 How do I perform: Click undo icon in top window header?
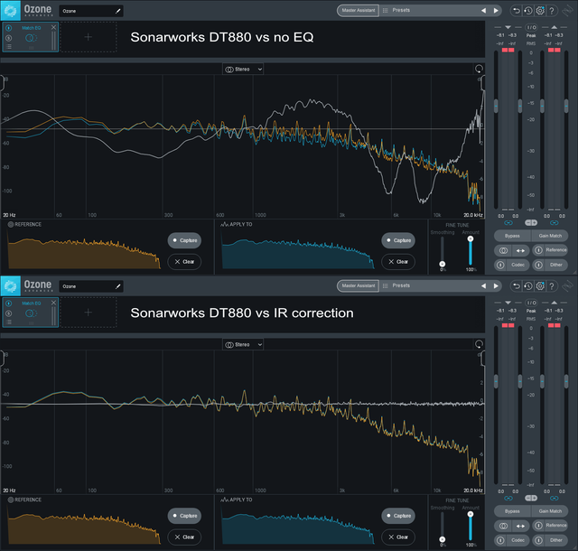[x=517, y=11]
